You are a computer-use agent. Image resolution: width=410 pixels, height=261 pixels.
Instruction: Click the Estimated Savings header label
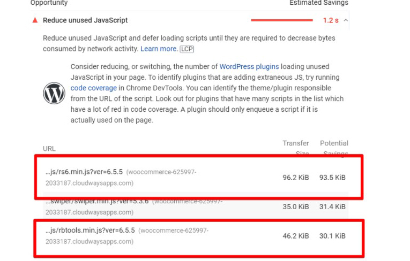tap(319, 3)
